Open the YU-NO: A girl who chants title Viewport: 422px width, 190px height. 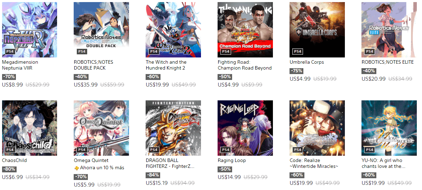pyautogui.click(x=383, y=163)
